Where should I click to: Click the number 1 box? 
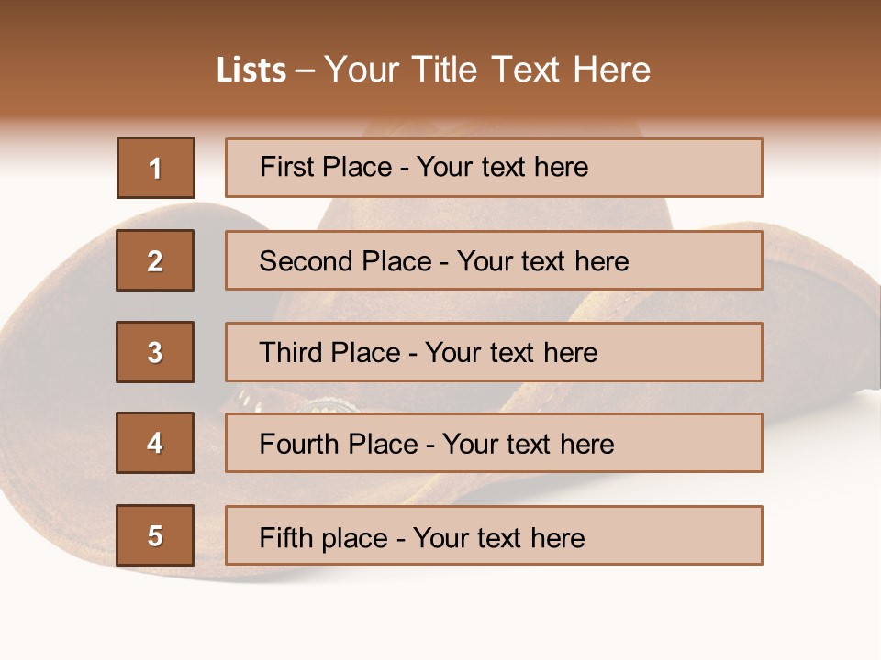(155, 168)
